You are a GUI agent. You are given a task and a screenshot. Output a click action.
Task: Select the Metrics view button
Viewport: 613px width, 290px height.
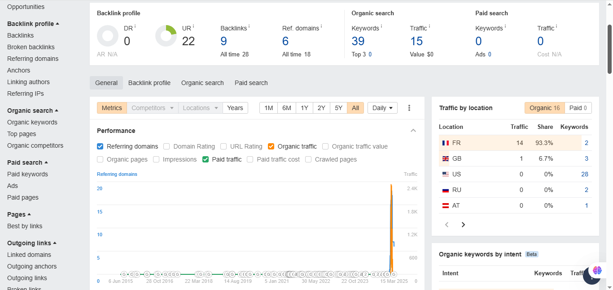click(112, 108)
